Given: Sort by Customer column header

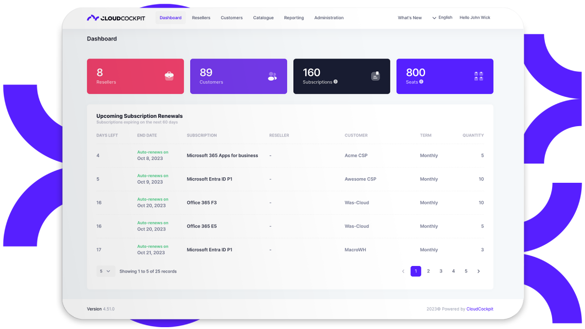Looking at the screenshot, I should coord(356,135).
